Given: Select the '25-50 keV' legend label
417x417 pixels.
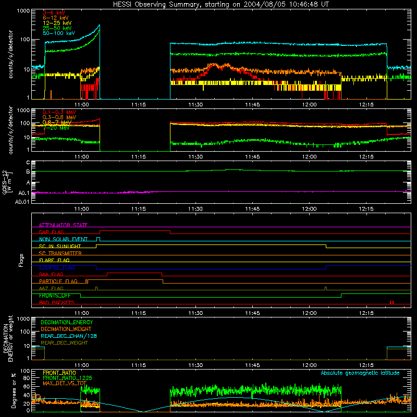Looking at the screenshot, I should (x=57, y=28).
